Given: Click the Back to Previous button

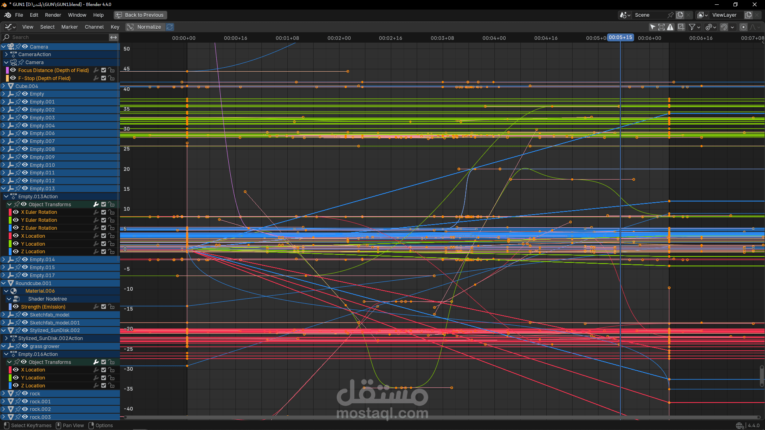Looking at the screenshot, I should pyautogui.click(x=140, y=15).
